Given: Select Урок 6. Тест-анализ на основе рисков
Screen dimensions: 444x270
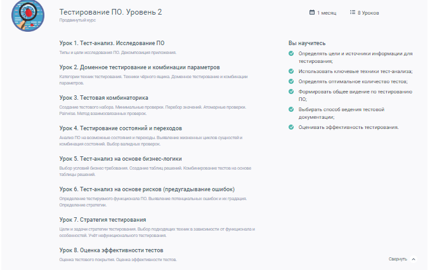Looking at the screenshot, I should point(147,189).
